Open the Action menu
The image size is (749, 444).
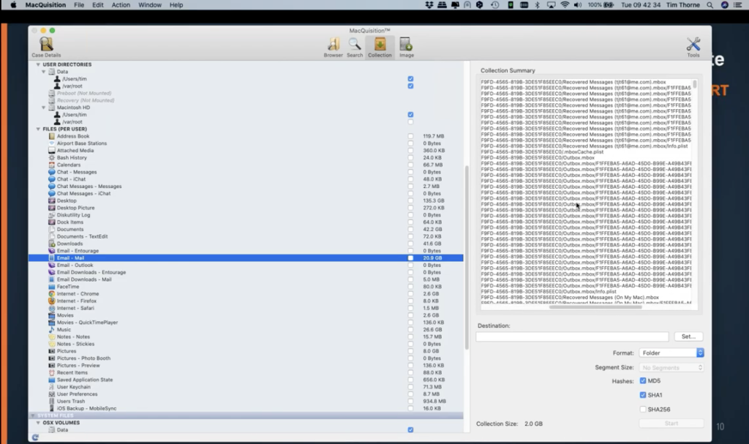(x=121, y=5)
